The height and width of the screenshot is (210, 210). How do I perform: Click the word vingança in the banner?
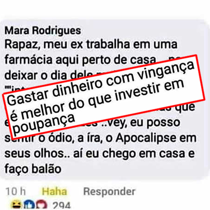click(x=166, y=71)
